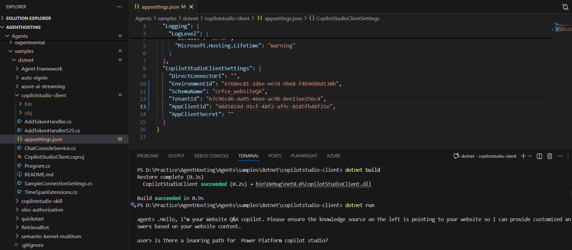Open terminal panel more actions ellipsis
Screen dimensions: 572x250
(560, 156)
